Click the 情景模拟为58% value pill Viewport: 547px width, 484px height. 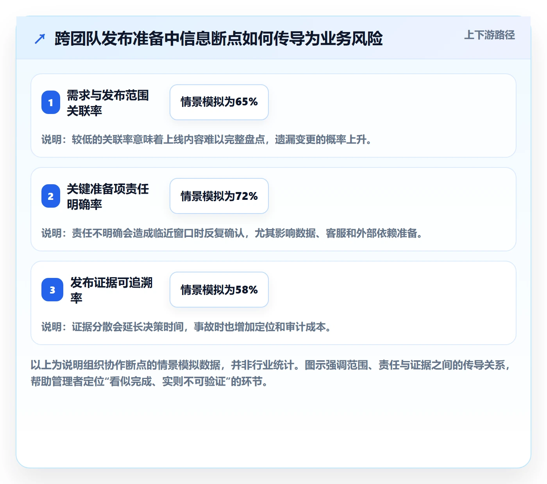(219, 290)
